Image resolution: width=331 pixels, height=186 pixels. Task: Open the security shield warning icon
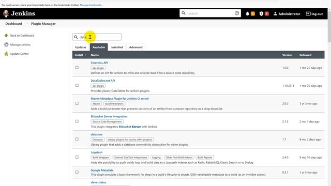pos(261,14)
